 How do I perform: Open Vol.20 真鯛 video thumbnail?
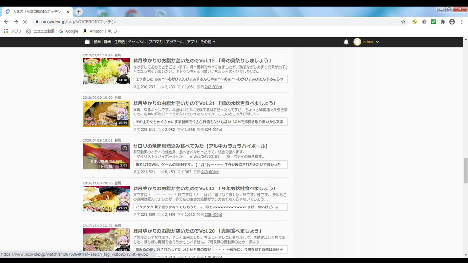click(106, 240)
